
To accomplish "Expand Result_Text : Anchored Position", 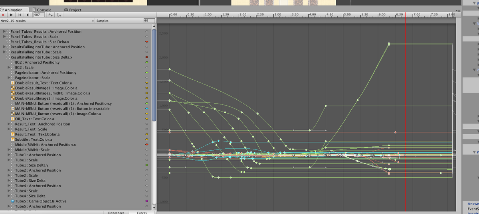I will pos(9,124).
